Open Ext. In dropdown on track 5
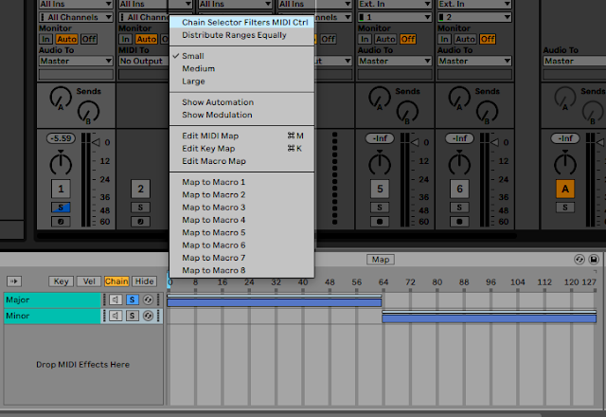606x417 pixels. pos(395,4)
